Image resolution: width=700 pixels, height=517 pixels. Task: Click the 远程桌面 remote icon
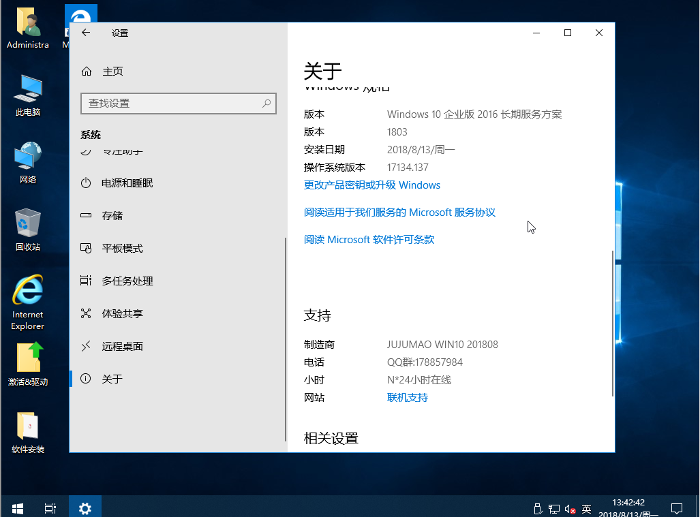pos(86,346)
